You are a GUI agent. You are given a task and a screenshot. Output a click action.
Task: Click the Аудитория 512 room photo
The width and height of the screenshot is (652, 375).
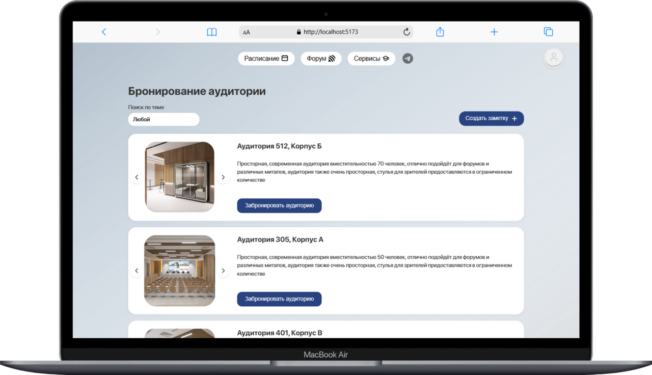click(180, 177)
